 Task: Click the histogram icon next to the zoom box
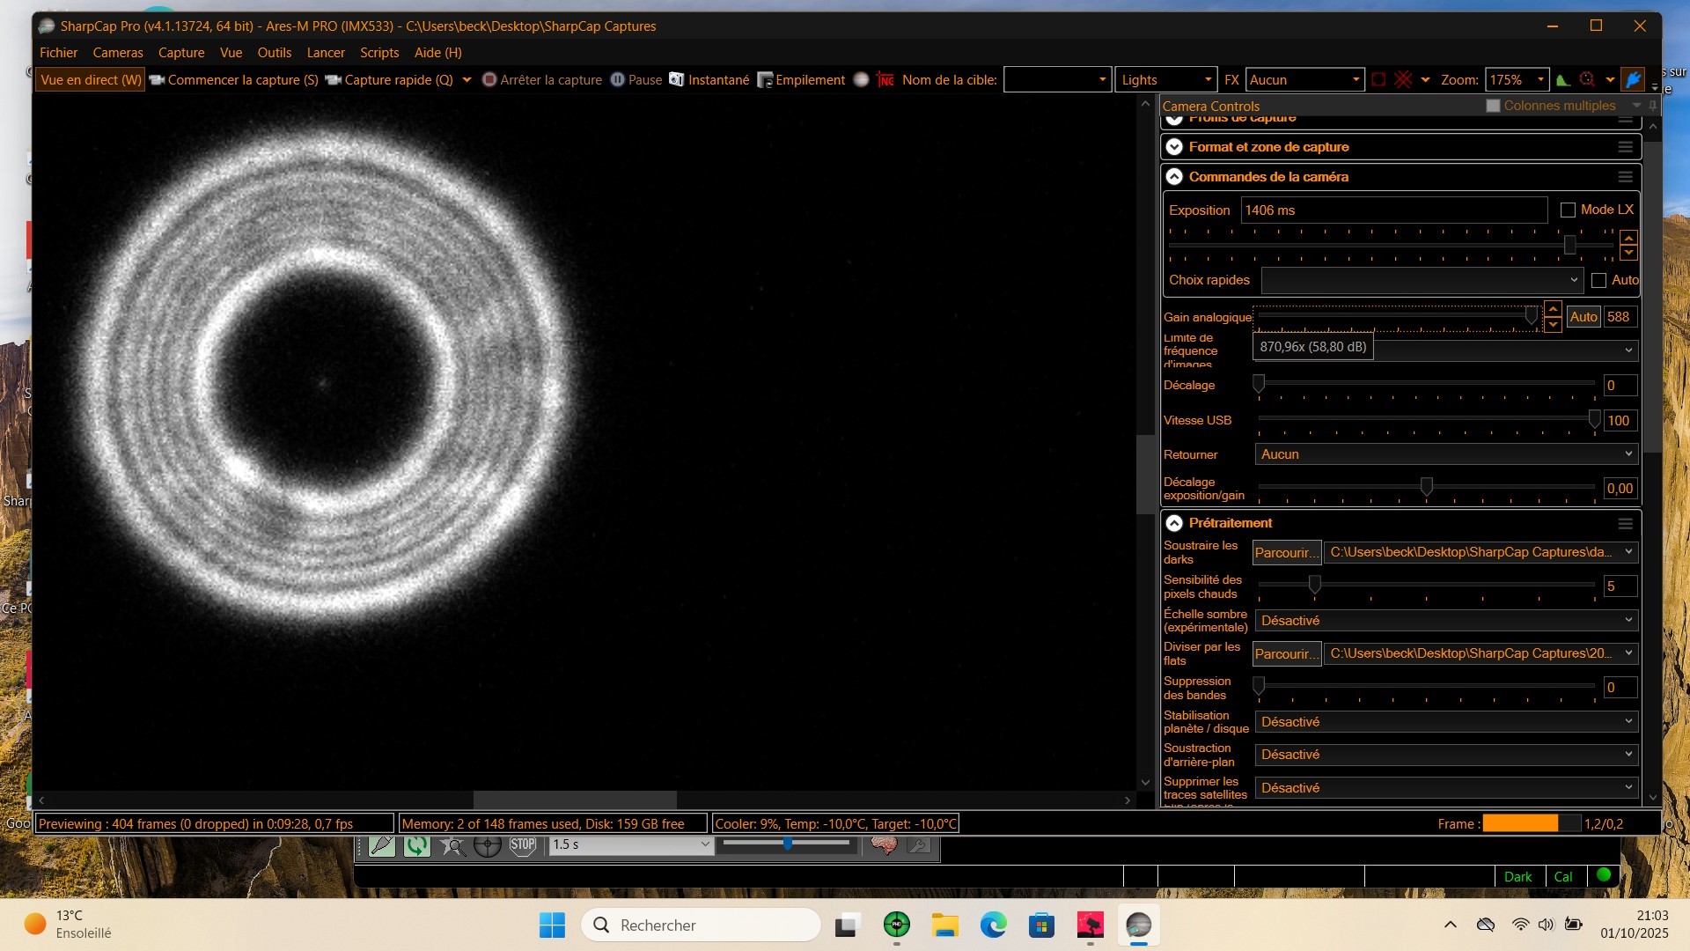coord(1563,79)
